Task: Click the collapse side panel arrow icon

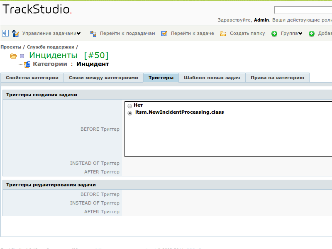Action: point(5,33)
